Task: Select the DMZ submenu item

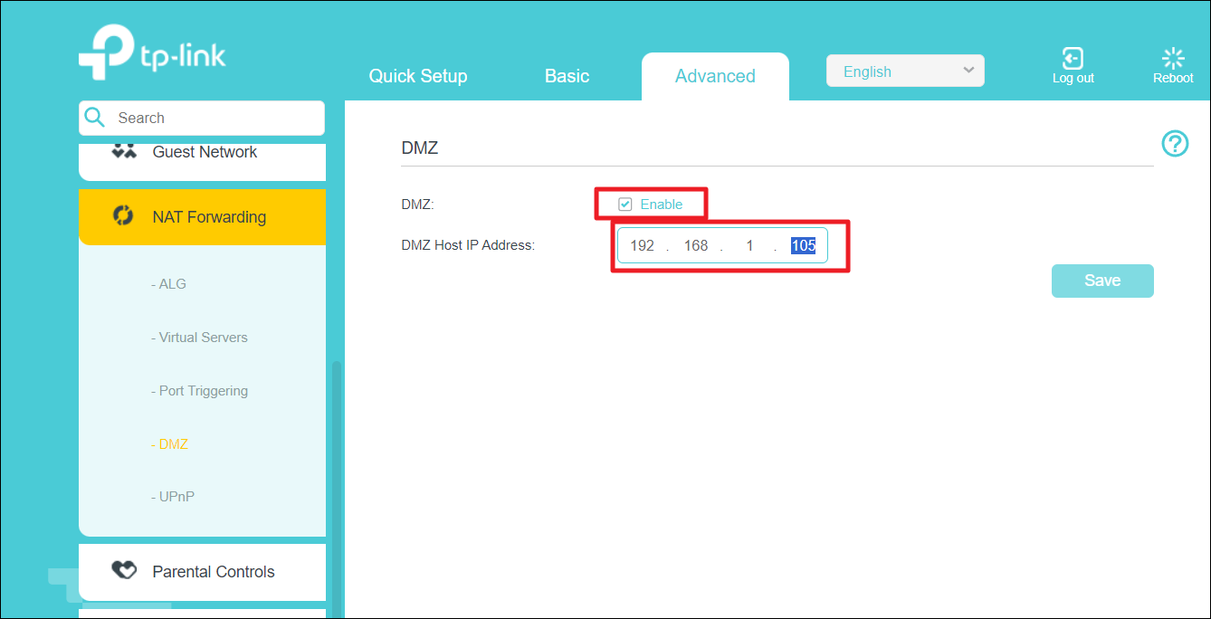Action: pos(169,444)
